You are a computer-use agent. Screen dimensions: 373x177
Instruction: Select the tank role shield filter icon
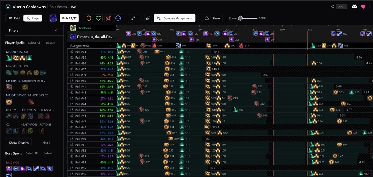pyautogui.click(x=89, y=18)
